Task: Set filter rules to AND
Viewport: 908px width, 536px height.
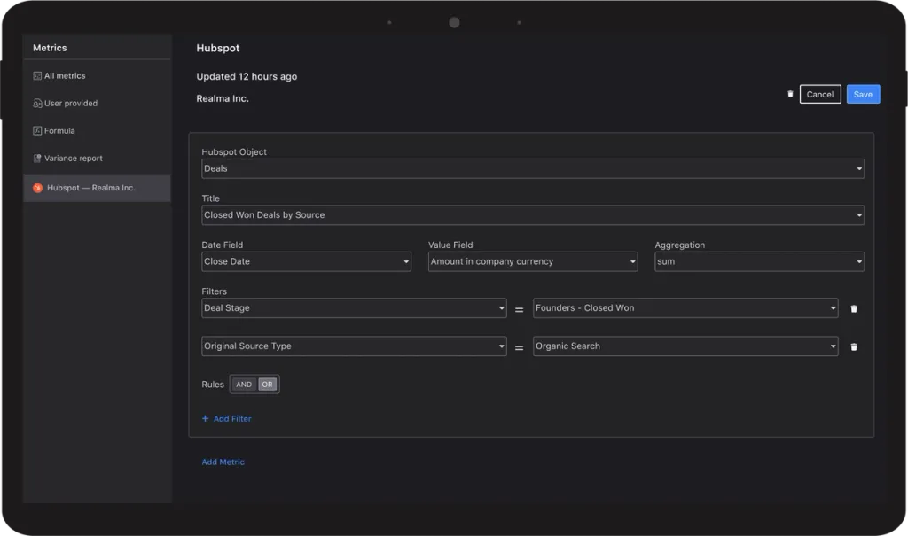Action: click(244, 385)
